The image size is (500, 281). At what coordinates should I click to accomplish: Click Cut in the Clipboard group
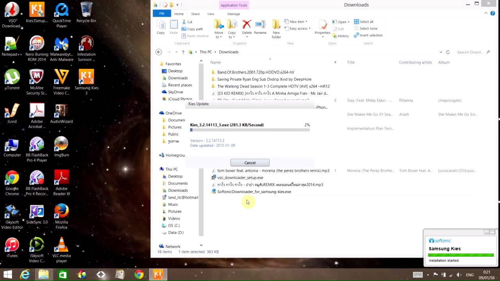[187, 22]
